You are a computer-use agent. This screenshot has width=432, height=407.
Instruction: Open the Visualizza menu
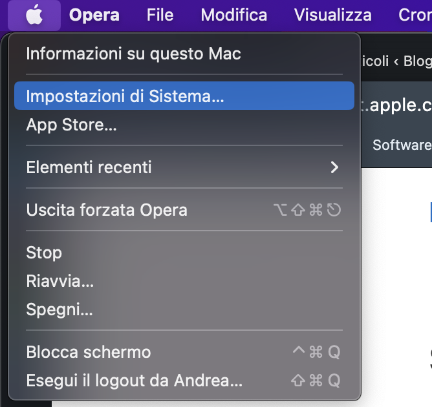point(333,15)
